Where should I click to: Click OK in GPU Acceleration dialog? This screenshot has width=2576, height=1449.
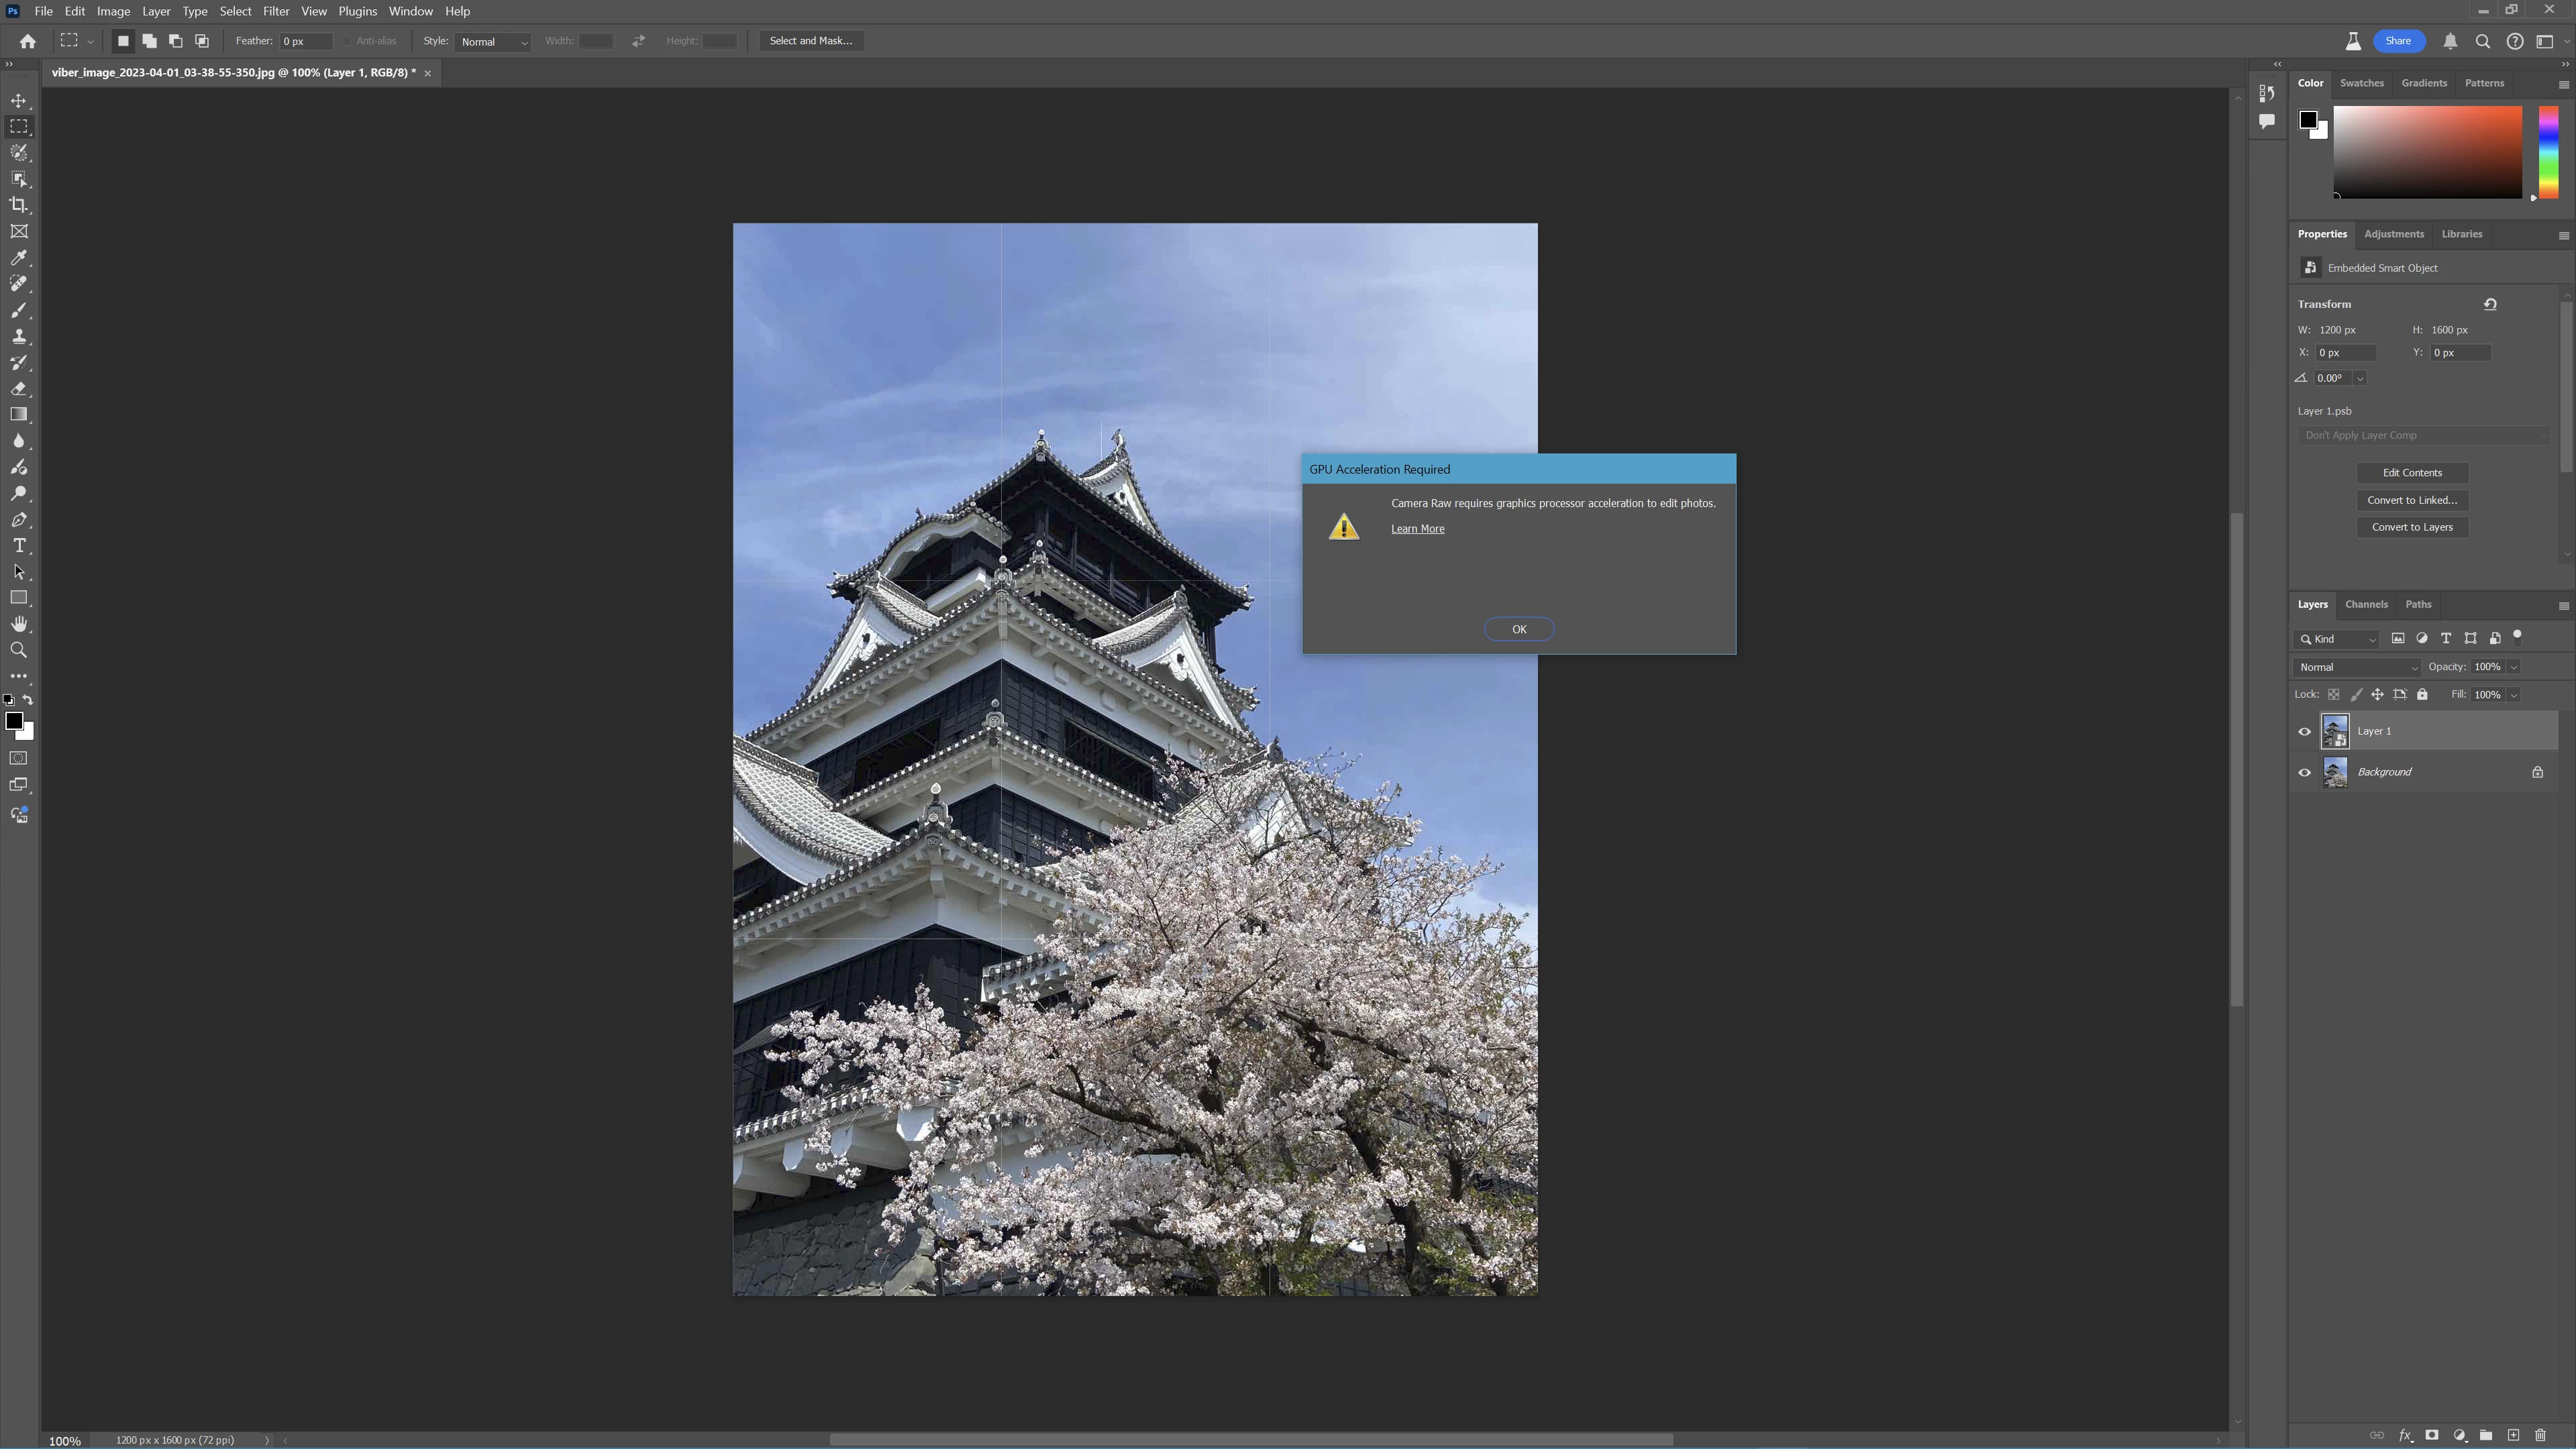1518,629
